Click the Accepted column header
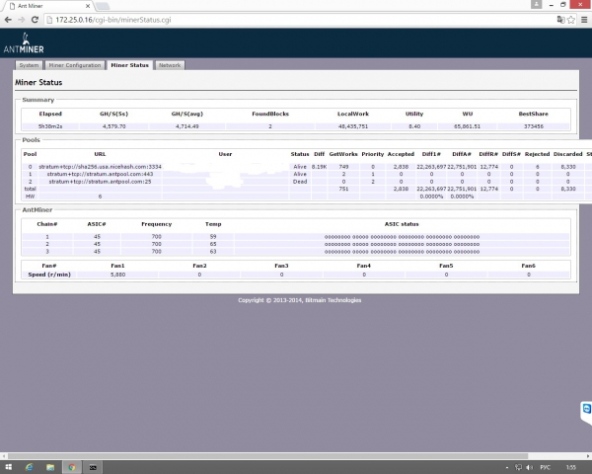592x474 pixels. point(401,154)
